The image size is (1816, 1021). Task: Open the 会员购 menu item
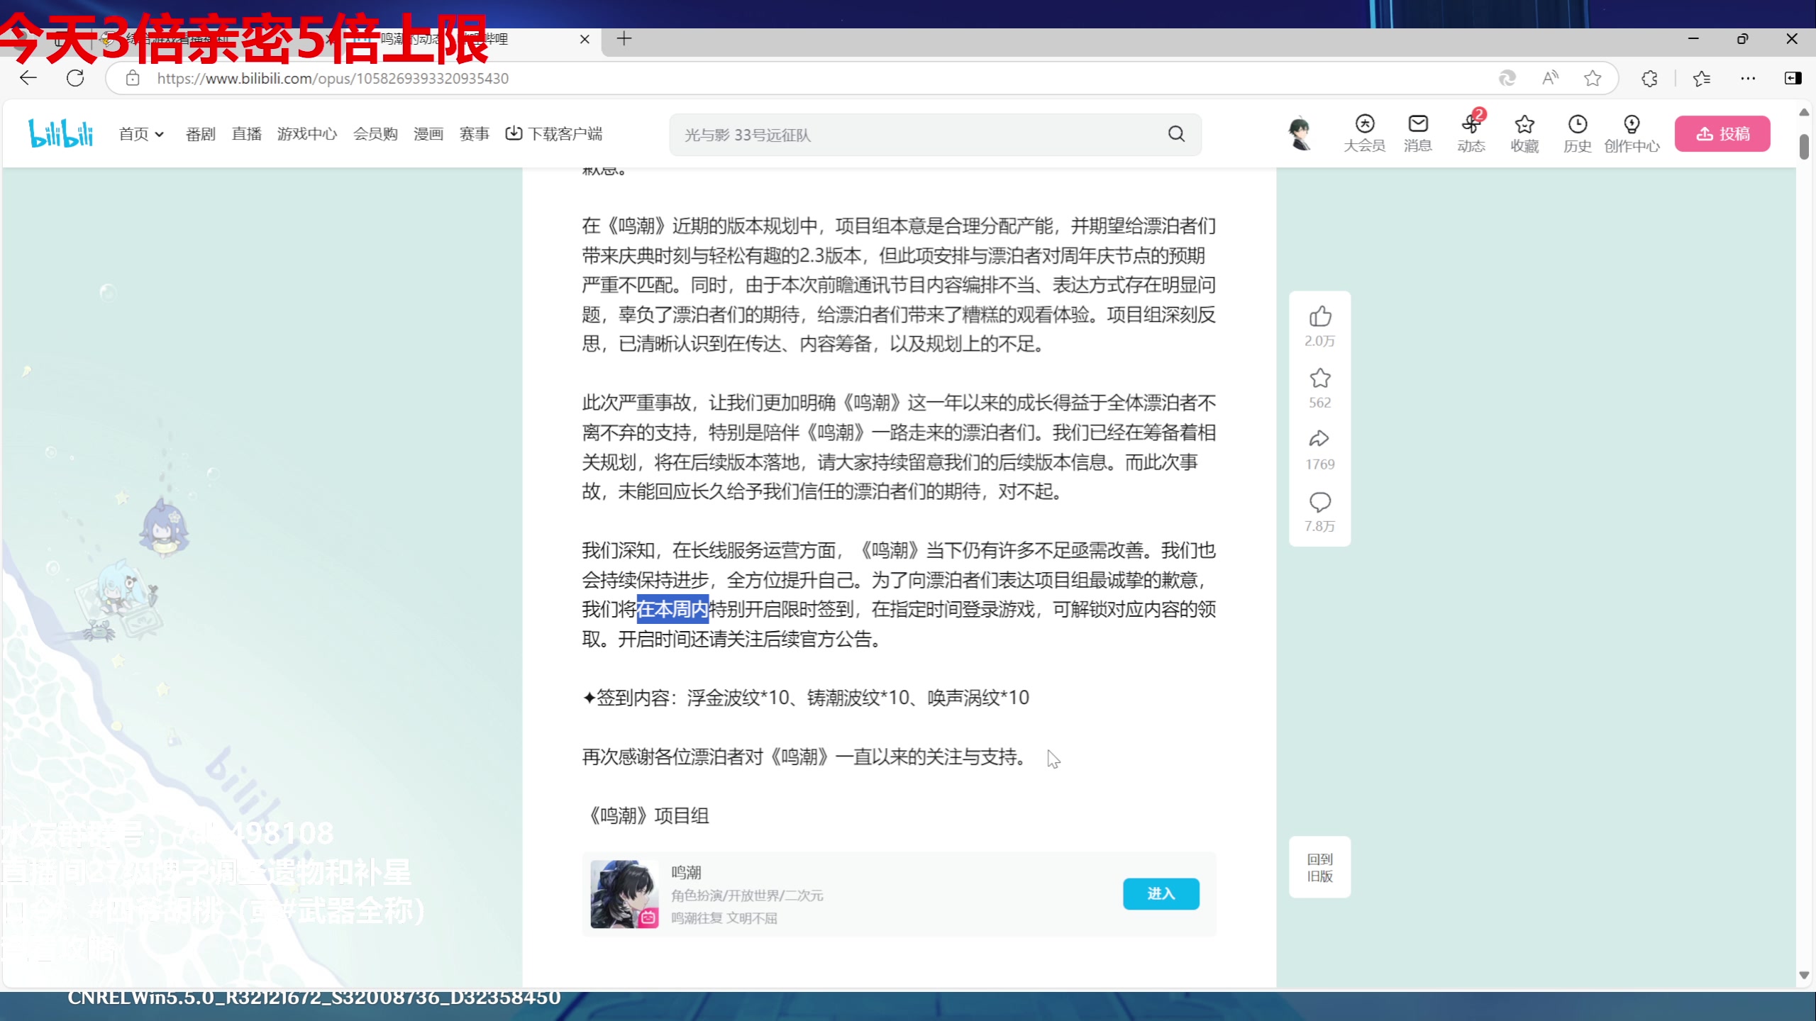pyautogui.click(x=375, y=134)
